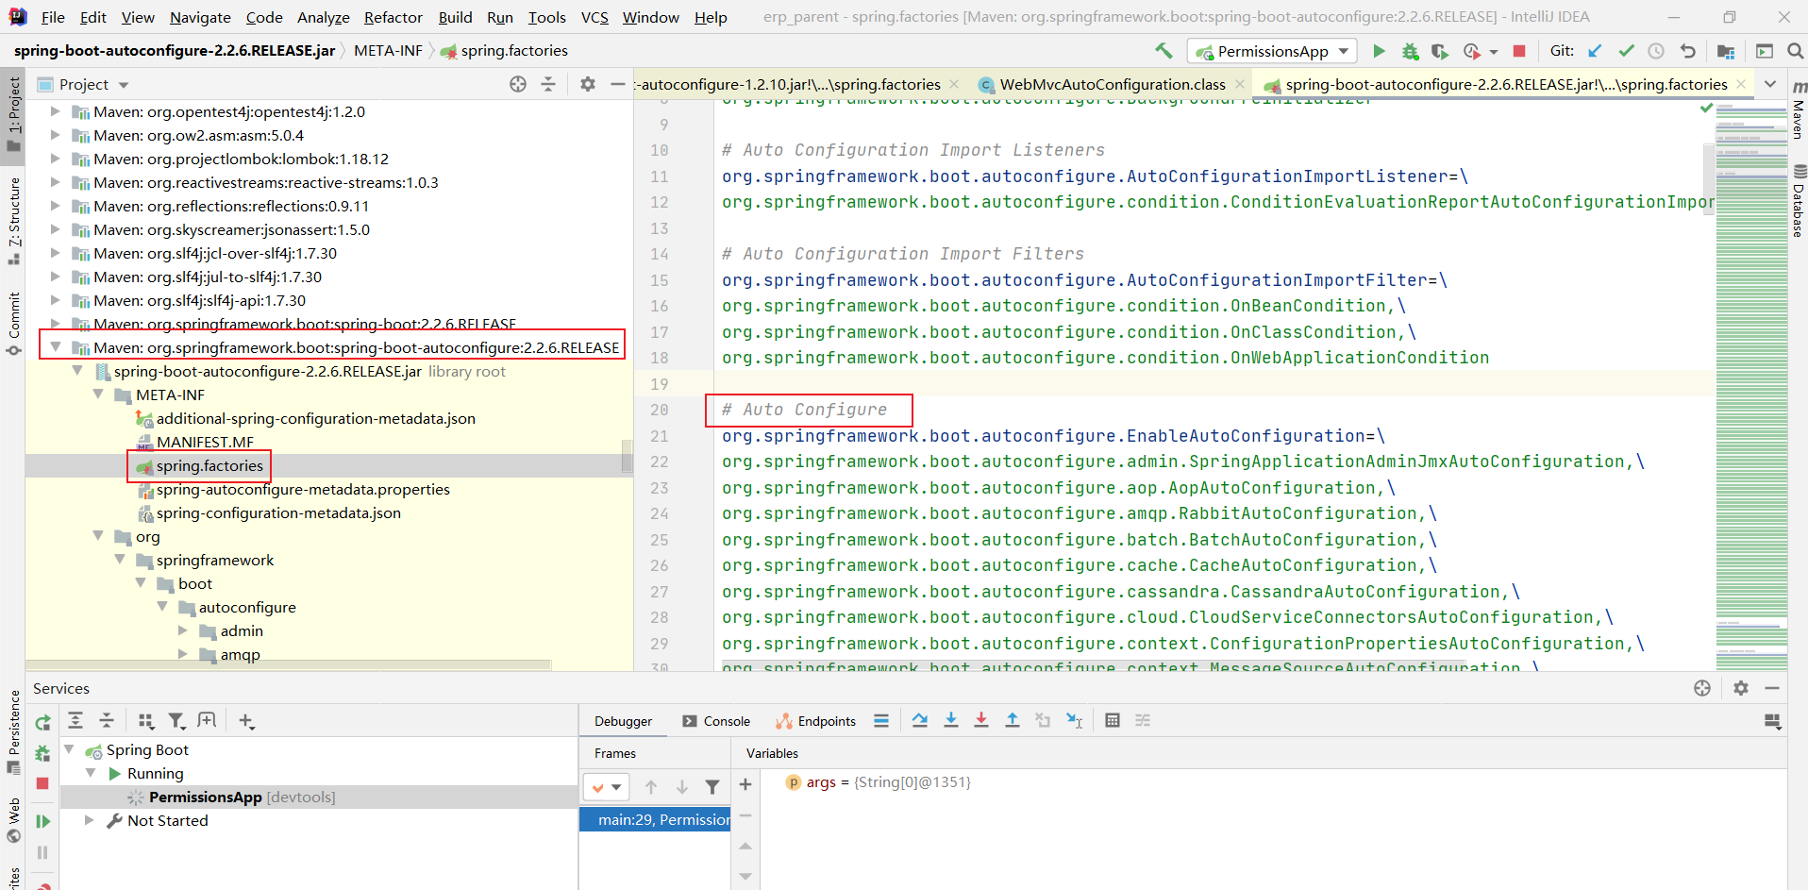Click the Project tree vertical scrollbar

[x=627, y=456]
